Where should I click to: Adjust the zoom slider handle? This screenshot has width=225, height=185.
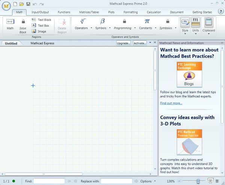click(x=198, y=181)
